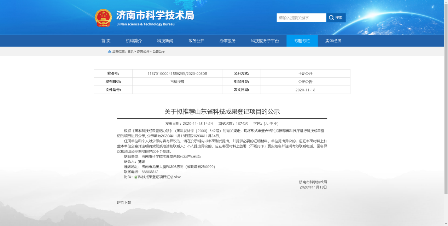This screenshot has width=448, height=226.
Task: Click inside the search keyword input box
Action: pyautogui.click(x=301, y=17)
